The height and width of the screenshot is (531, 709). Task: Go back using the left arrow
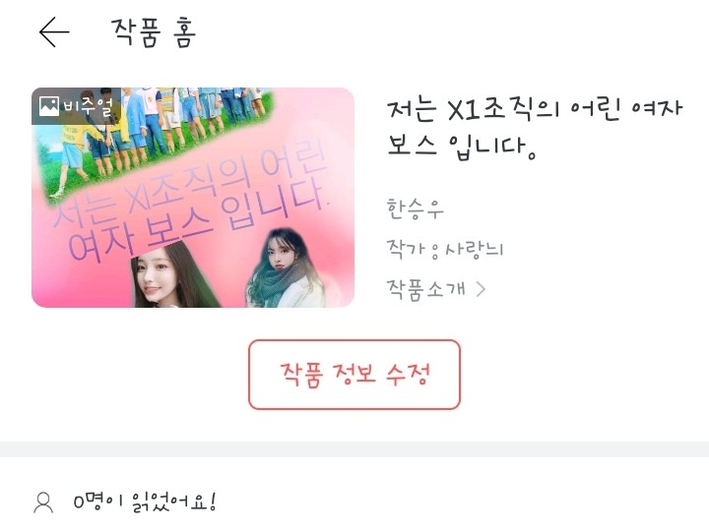[54, 32]
